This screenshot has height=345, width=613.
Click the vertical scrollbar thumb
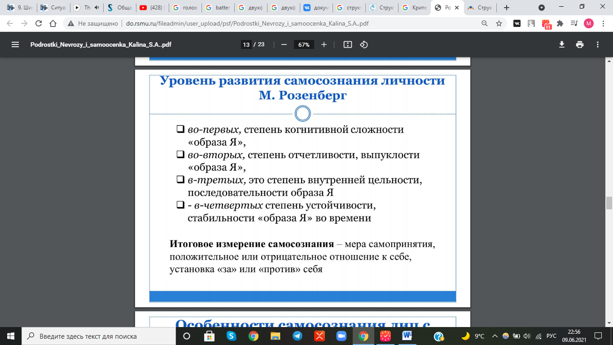[609, 203]
